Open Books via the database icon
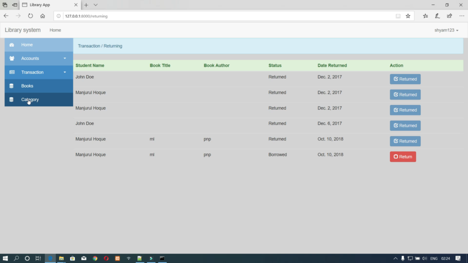The image size is (468, 263). tap(11, 86)
